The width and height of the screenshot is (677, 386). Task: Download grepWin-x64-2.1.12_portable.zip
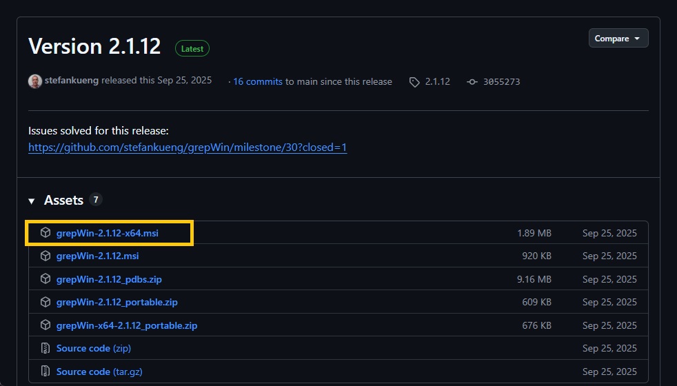[x=126, y=325]
